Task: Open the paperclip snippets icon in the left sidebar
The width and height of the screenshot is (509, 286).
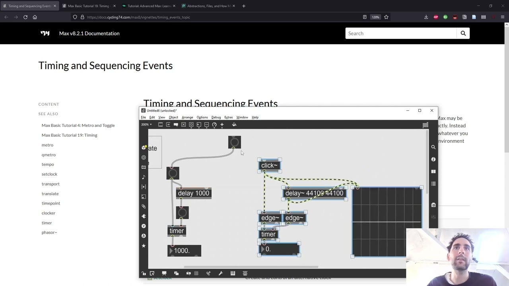Action: [x=144, y=207]
